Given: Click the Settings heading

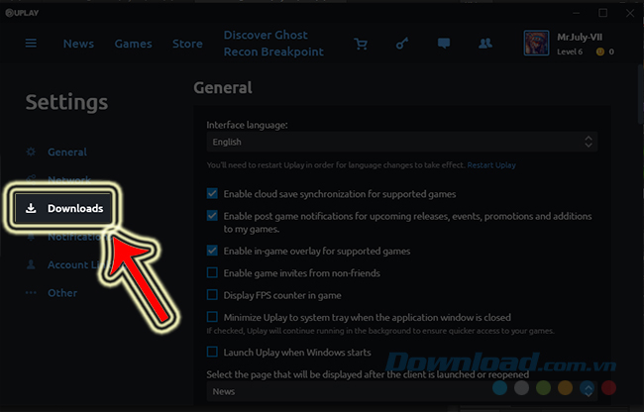Looking at the screenshot, I should click(x=66, y=102).
